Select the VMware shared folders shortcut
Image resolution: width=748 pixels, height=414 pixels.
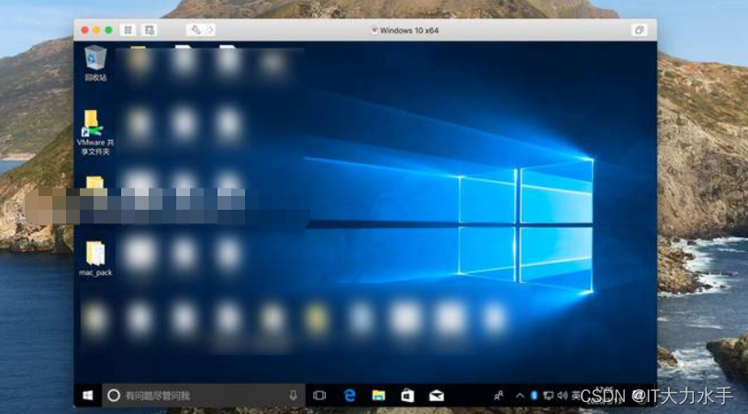point(95,132)
